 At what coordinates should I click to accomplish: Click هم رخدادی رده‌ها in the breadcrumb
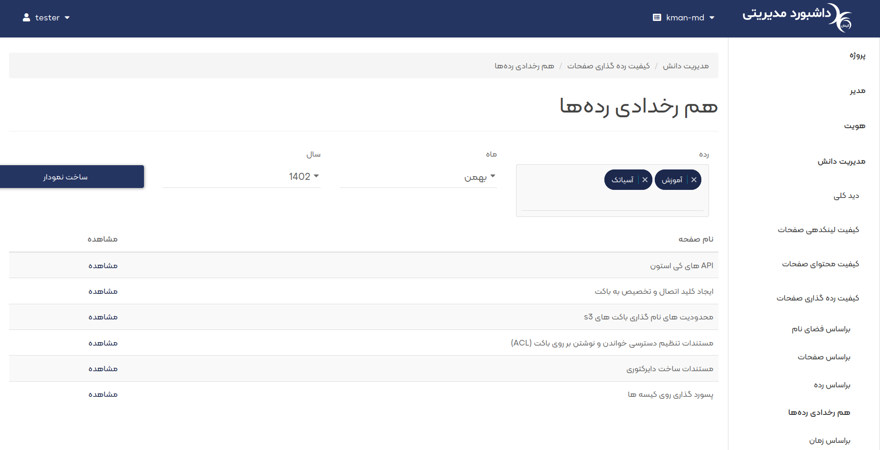(x=524, y=66)
